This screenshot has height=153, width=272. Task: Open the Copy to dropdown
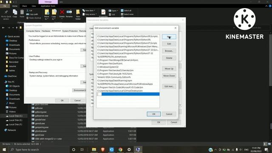[x=54, y=18]
